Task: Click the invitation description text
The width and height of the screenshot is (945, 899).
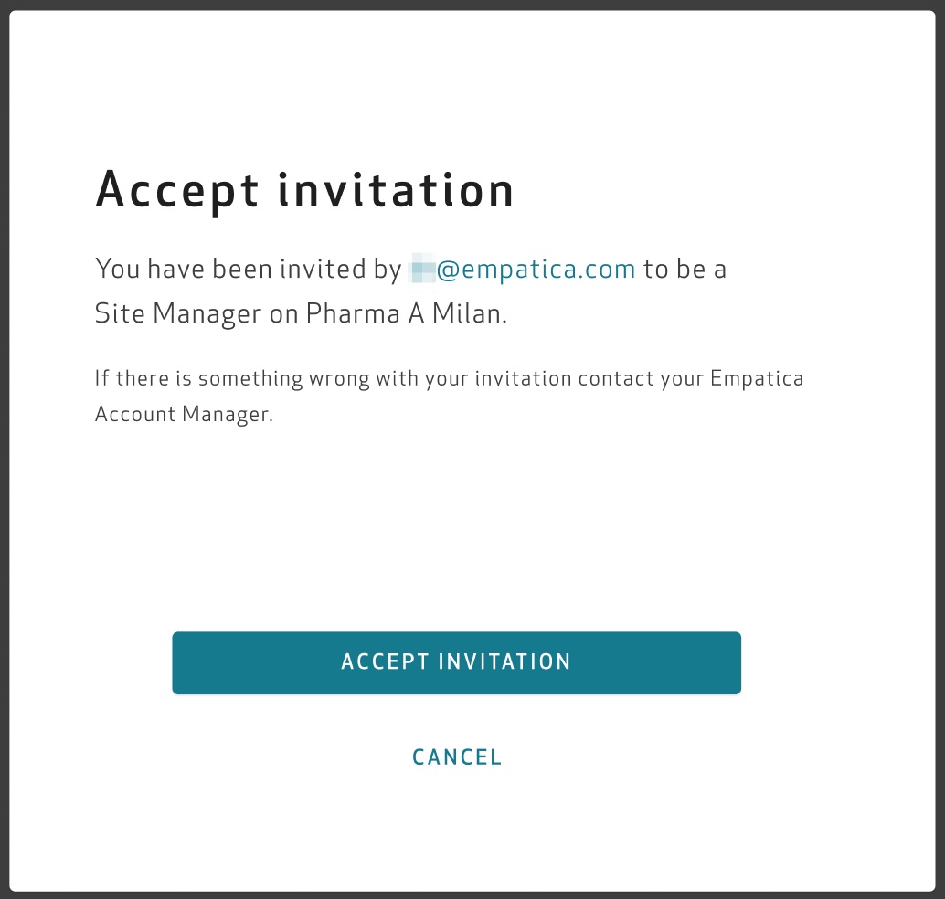Action: pyautogui.click(x=411, y=290)
